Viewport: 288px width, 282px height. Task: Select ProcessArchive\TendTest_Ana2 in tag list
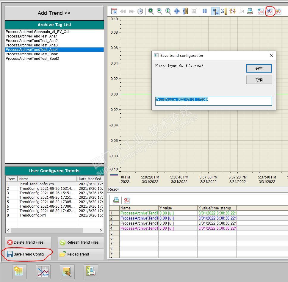[32, 41]
